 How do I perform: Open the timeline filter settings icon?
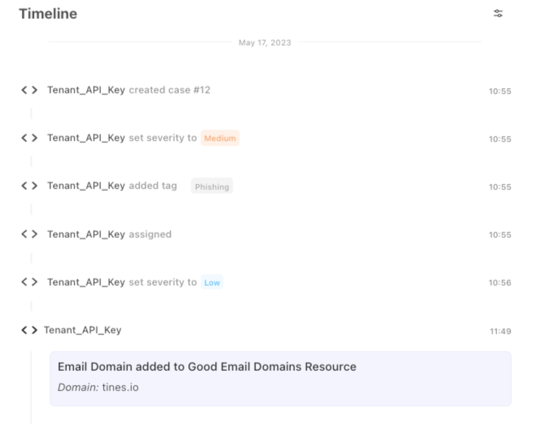coord(498,14)
